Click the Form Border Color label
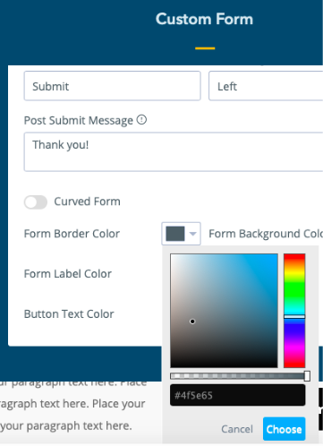 (72, 234)
